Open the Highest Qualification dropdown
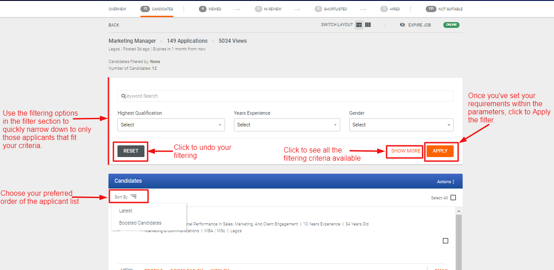 click(x=171, y=125)
